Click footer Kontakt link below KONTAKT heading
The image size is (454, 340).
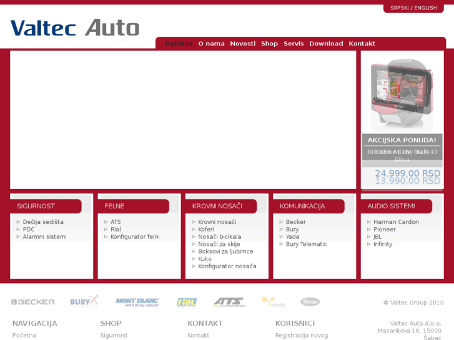(x=199, y=336)
